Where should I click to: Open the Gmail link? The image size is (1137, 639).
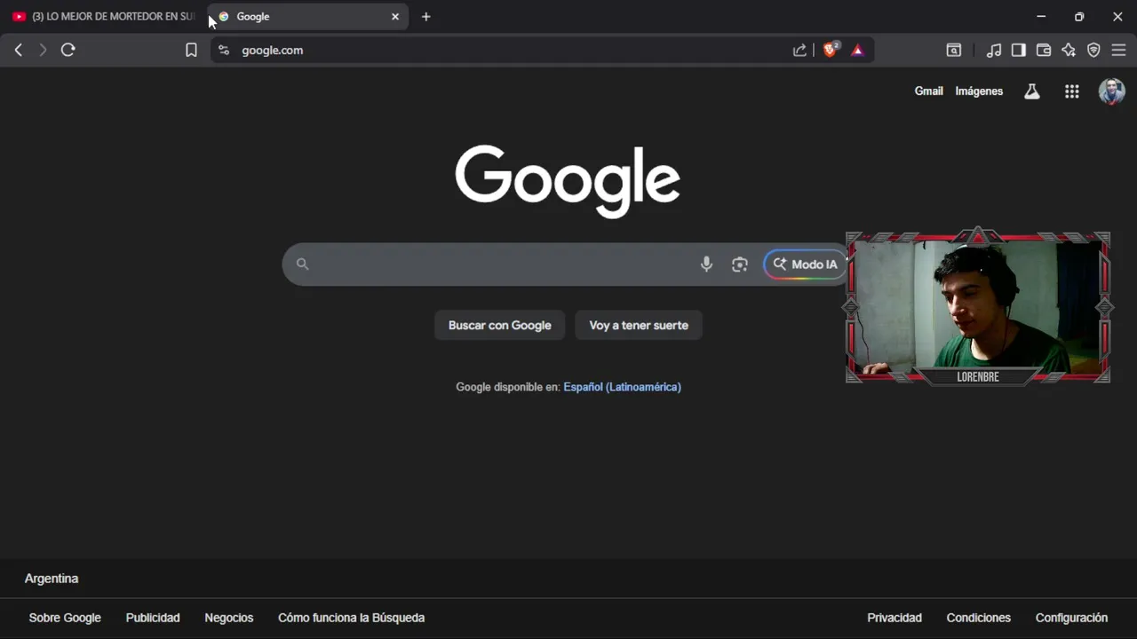click(x=929, y=91)
